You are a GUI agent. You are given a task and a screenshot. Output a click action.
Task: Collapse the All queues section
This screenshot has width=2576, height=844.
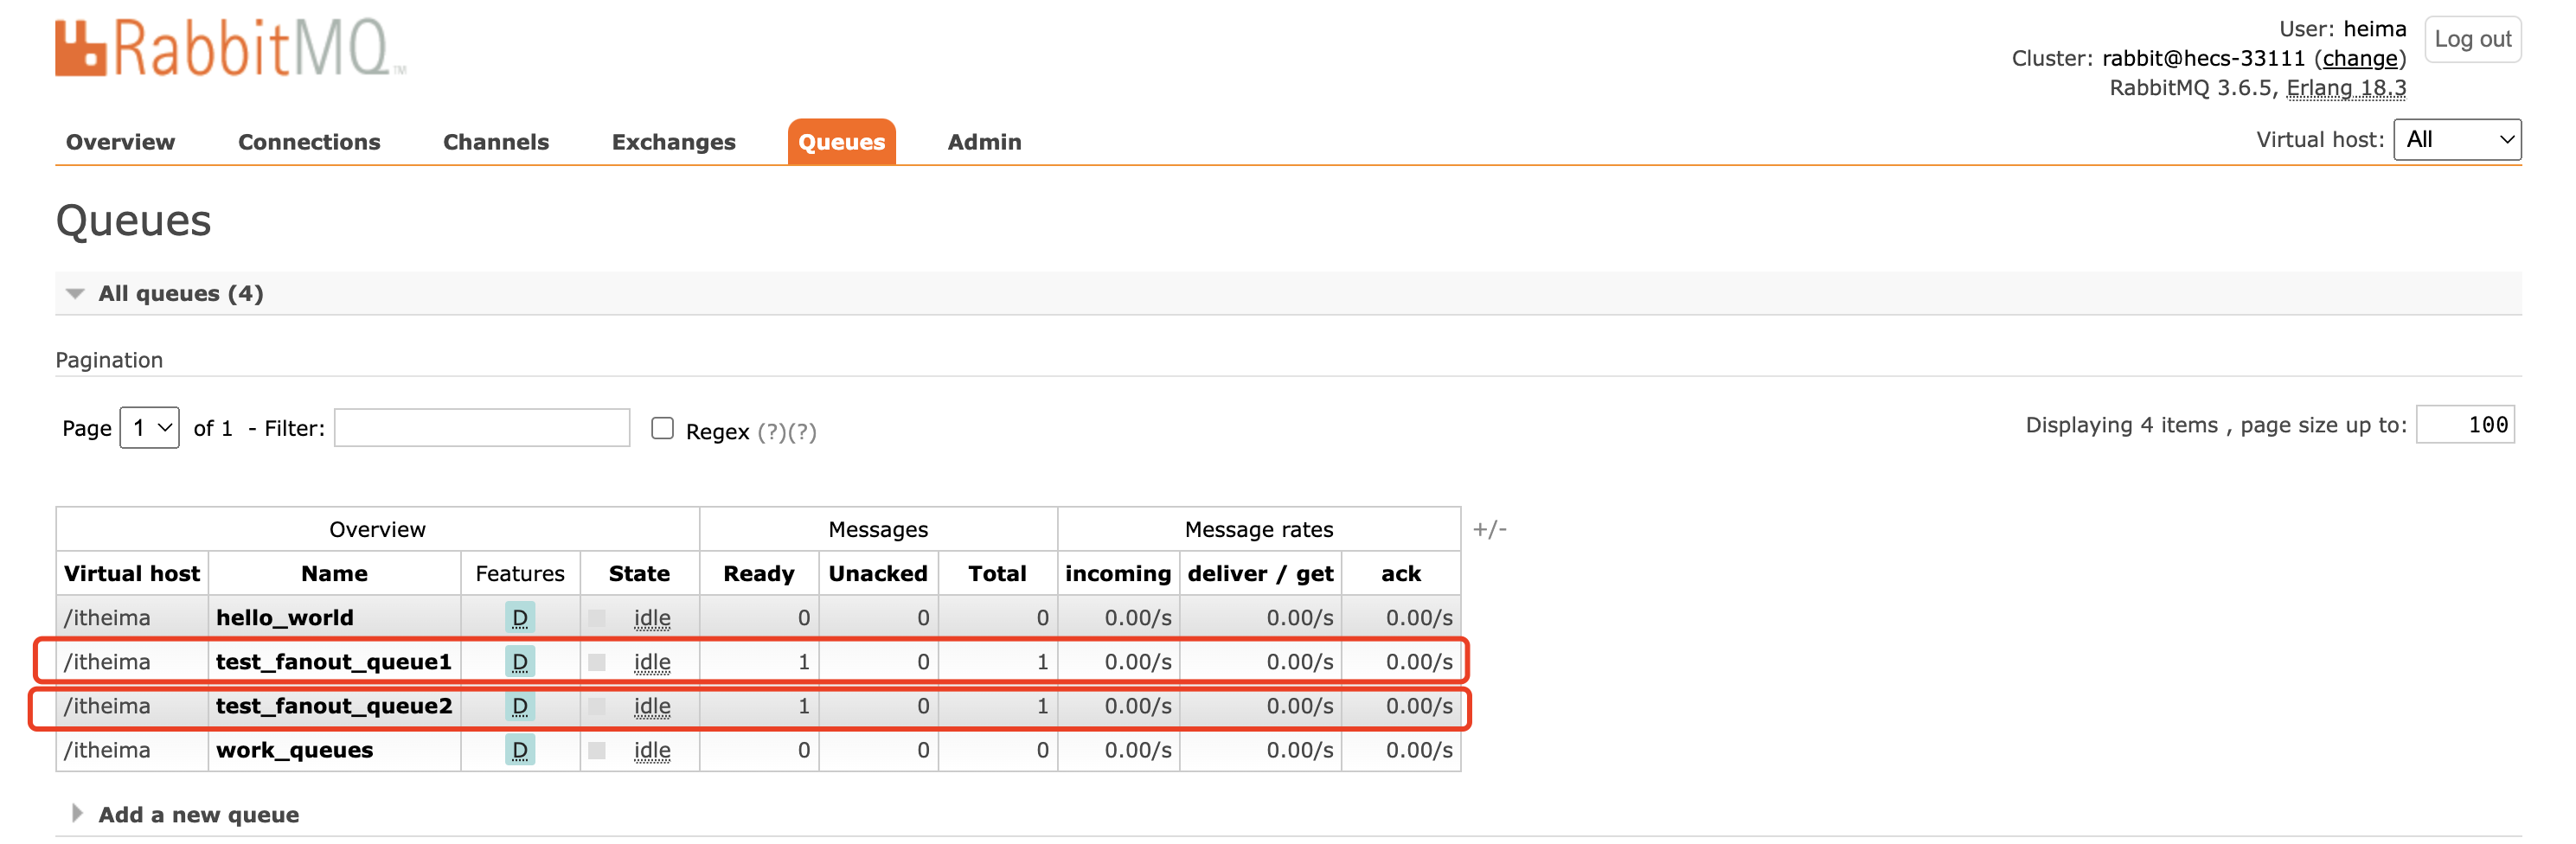pos(75,294)
